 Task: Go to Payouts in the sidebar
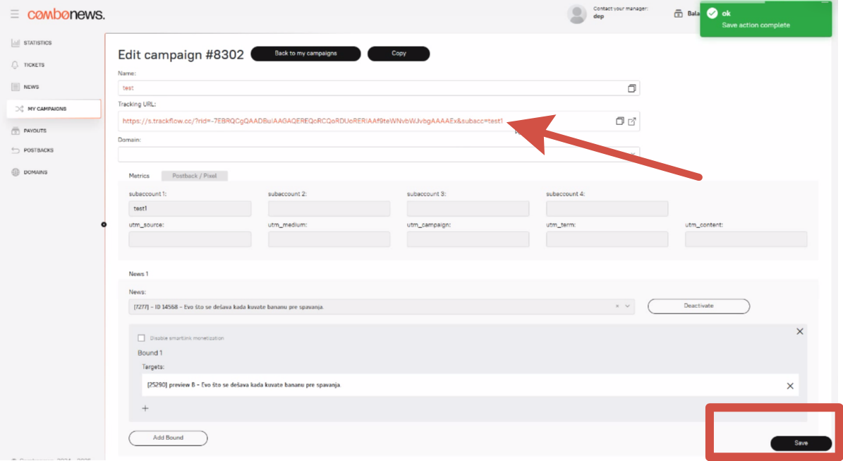[x=35, y=131]
